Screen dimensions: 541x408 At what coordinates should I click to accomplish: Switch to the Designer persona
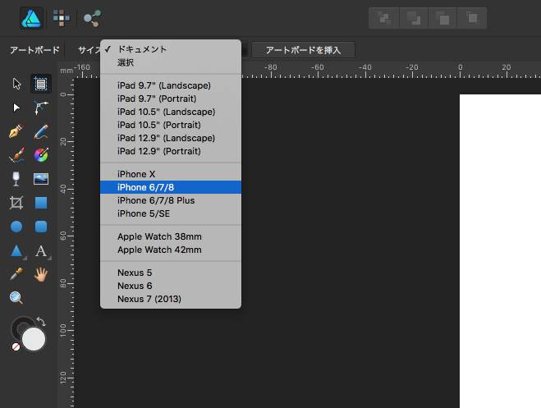31,18
